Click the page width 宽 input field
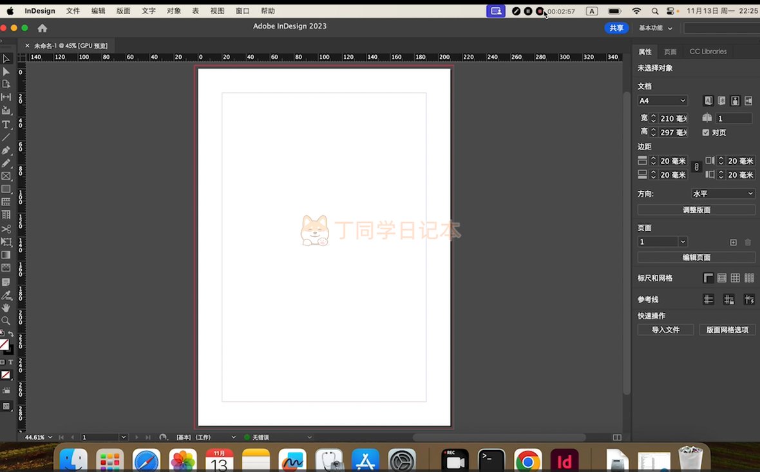 (673, 118)
